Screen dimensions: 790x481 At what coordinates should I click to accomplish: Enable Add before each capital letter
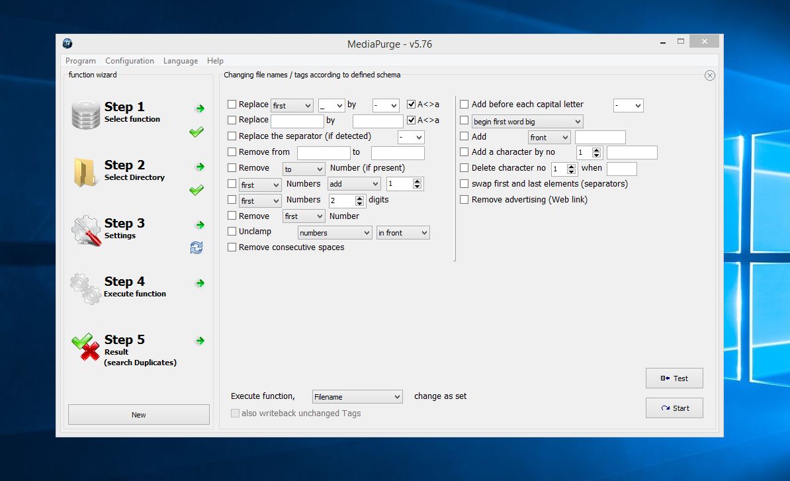tap(464, 105)
